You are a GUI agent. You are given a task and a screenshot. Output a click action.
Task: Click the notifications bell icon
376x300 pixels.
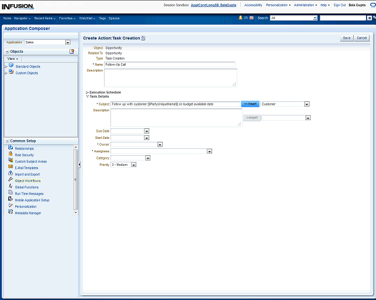click(x=240, y=18)
